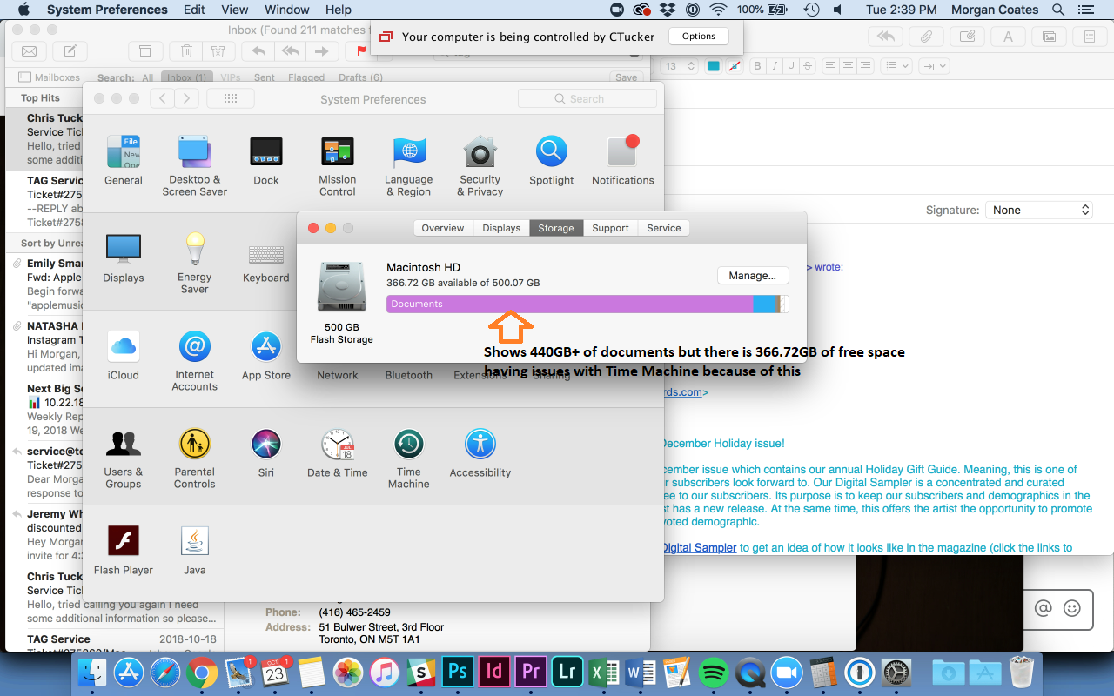Click the Wi-Fi menu bar icon

(718, 10)
